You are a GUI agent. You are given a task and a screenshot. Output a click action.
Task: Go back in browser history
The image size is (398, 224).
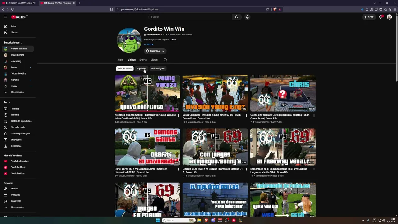click(3, 9)
